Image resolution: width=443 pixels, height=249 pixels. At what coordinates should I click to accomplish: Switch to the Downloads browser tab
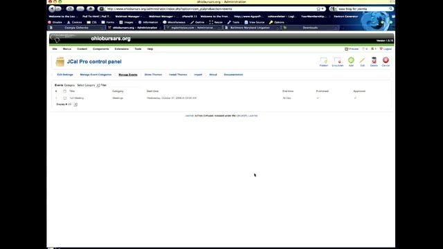pyautogui.click(x=310, y=28)
